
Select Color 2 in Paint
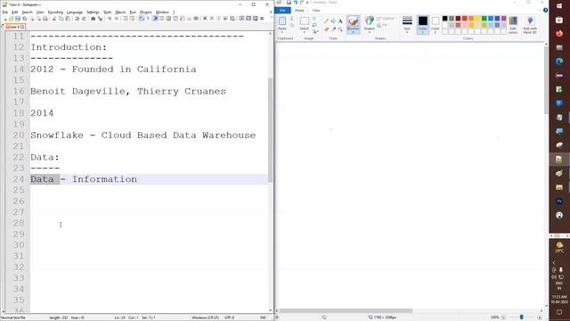[436, 25]
